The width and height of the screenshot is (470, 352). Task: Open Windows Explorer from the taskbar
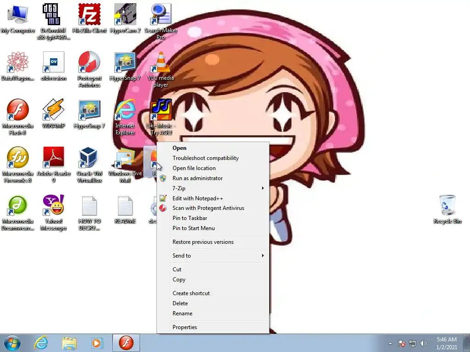pos(69,343)
